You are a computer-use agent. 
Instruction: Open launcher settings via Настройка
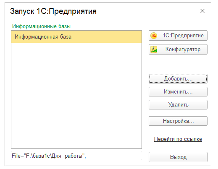click(x=178, y=121)
